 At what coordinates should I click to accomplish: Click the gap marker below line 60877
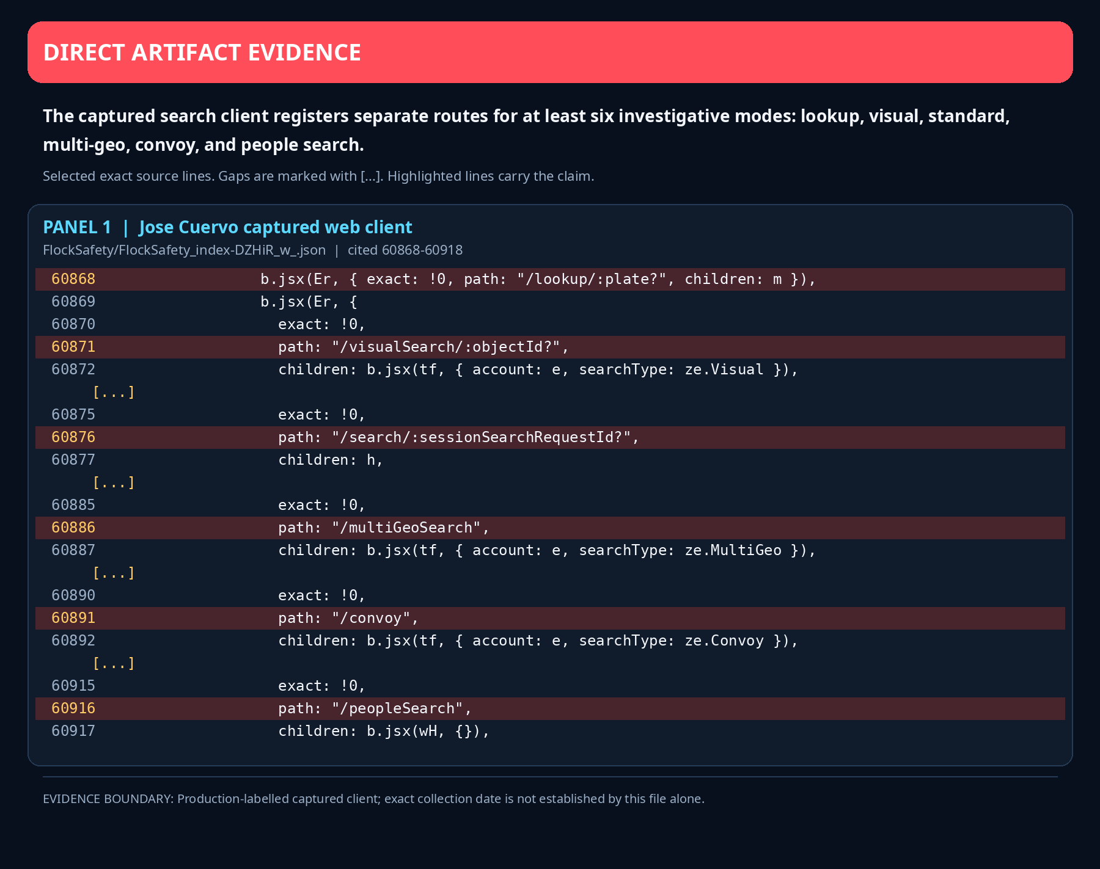coord(114,482)
